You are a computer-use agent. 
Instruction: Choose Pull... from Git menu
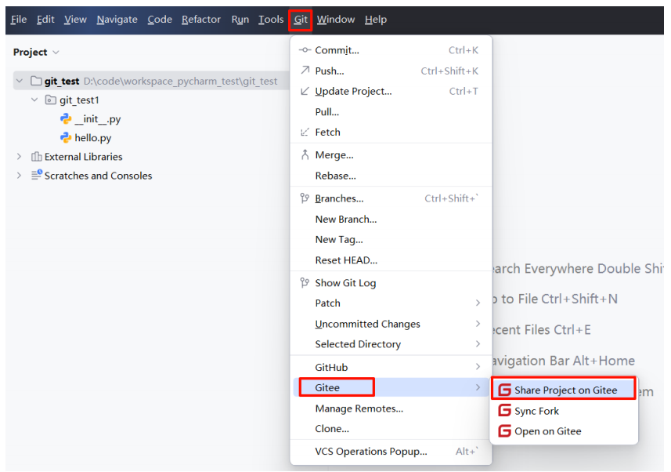[x=391, y=112]
